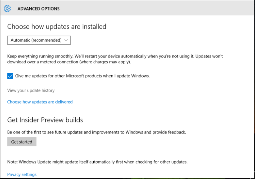
Task: Click the white checkmark tick in blue box
Action: pos(10,76)
